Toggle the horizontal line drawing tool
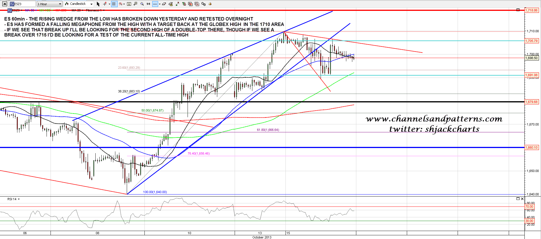541x239 pixels. click(x=155, y=4)
